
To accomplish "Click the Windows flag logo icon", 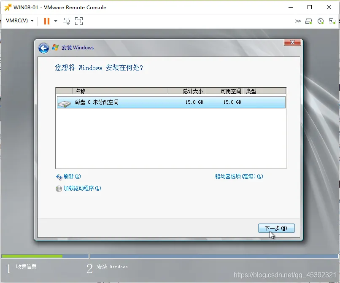I will 55,48.
